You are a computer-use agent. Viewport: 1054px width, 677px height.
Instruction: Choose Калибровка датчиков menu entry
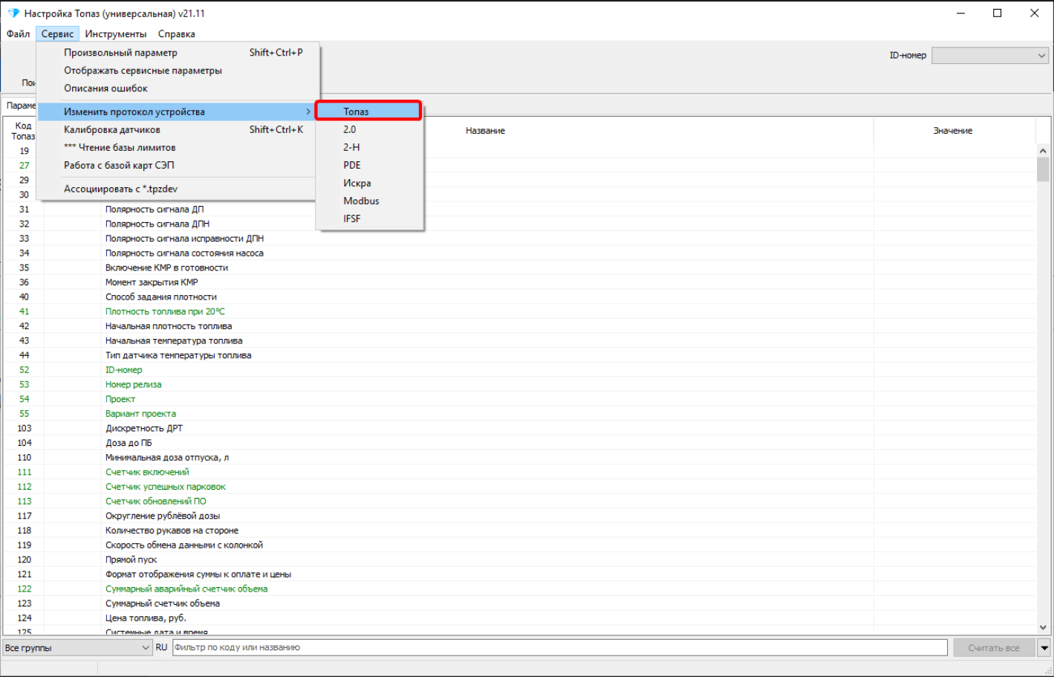click(x=178, y=129)
